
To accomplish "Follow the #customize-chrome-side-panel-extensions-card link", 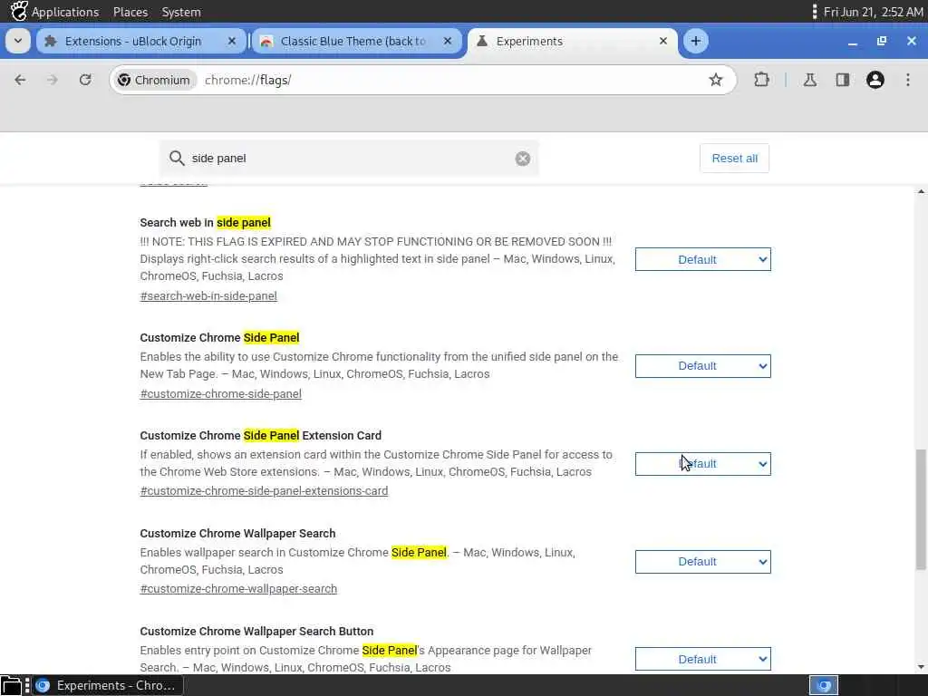I will click(x=264, y=490).
